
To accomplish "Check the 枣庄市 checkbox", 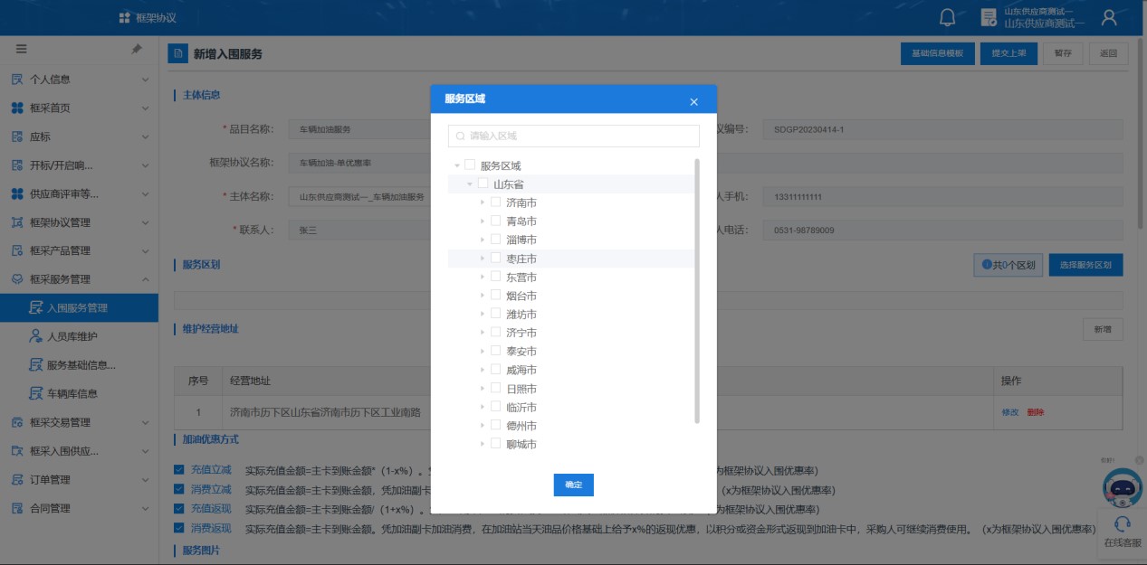I will [495, 257].
